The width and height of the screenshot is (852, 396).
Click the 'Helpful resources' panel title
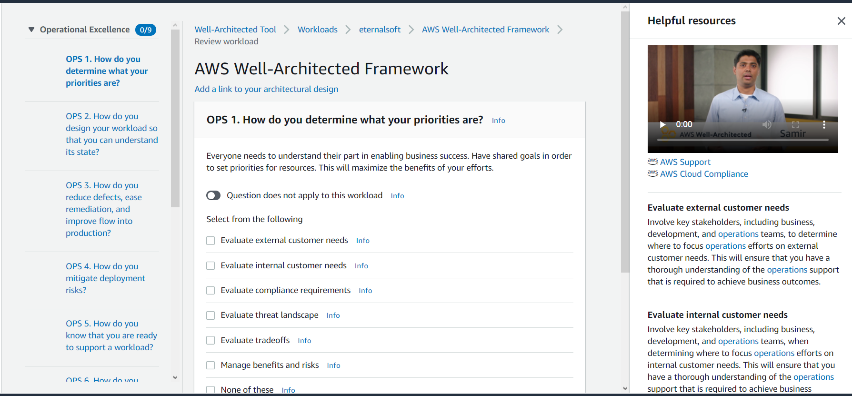692,21
